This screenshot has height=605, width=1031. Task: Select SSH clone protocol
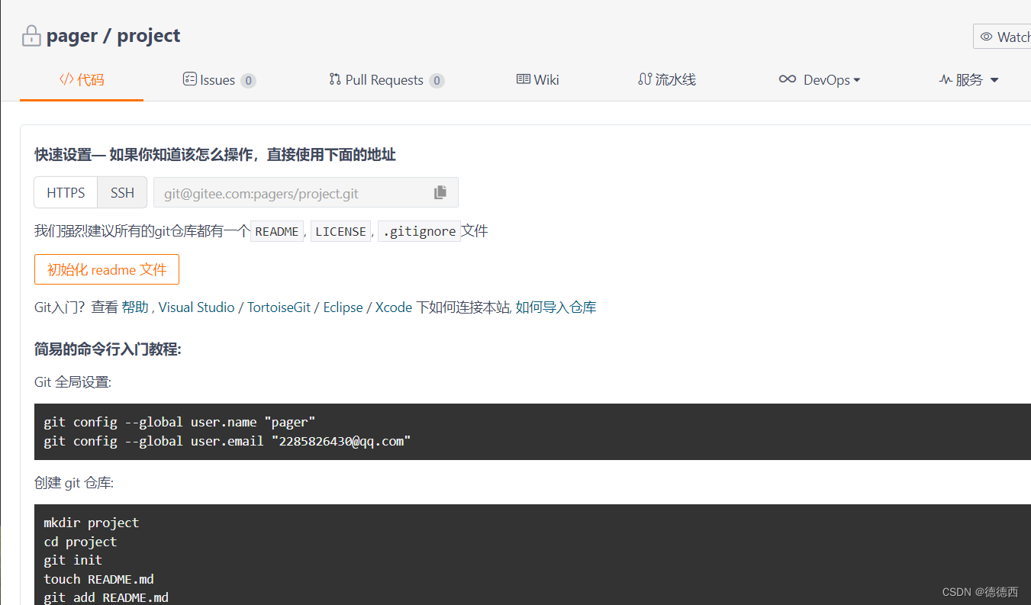click(122, 193)
